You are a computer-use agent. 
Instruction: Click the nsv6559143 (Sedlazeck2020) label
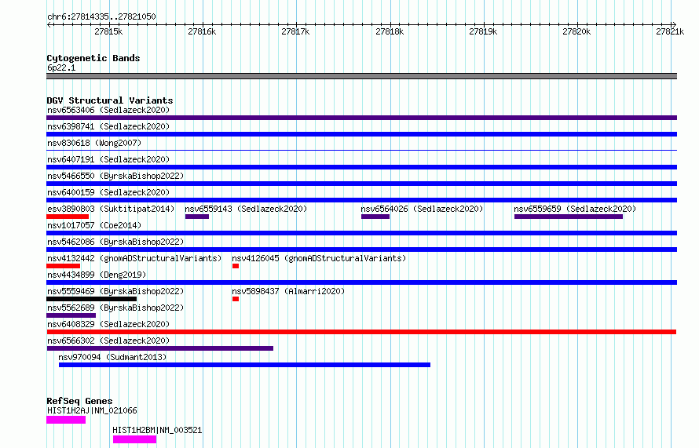246,209
